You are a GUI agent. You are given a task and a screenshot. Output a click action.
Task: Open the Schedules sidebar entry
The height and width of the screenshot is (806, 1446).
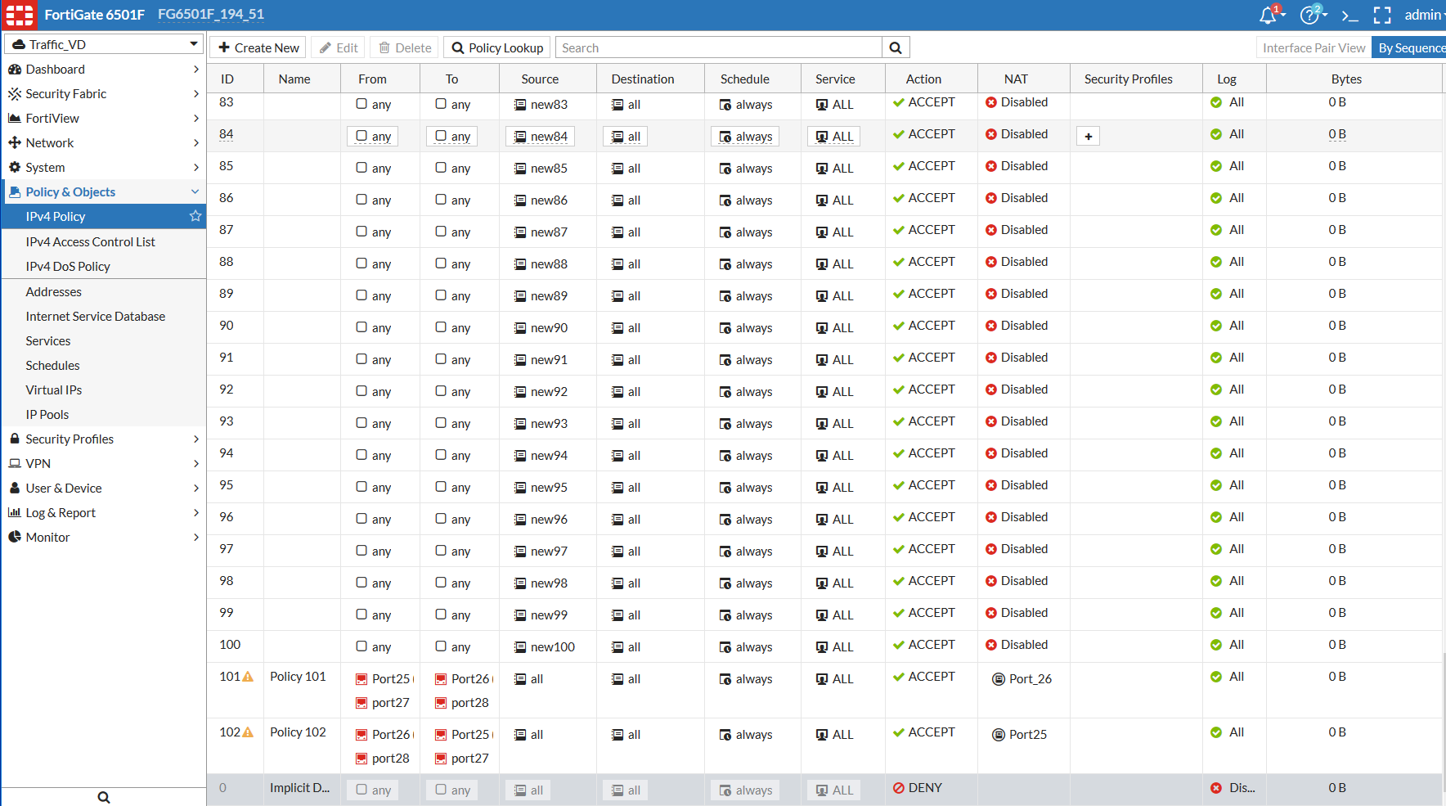click(52, 366)
